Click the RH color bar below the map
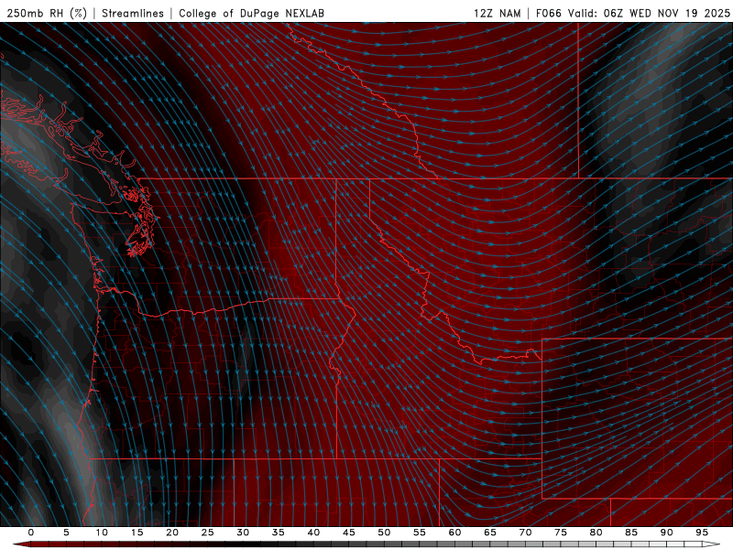This screenshot has height=549, width=733. (x=366, y=544)
